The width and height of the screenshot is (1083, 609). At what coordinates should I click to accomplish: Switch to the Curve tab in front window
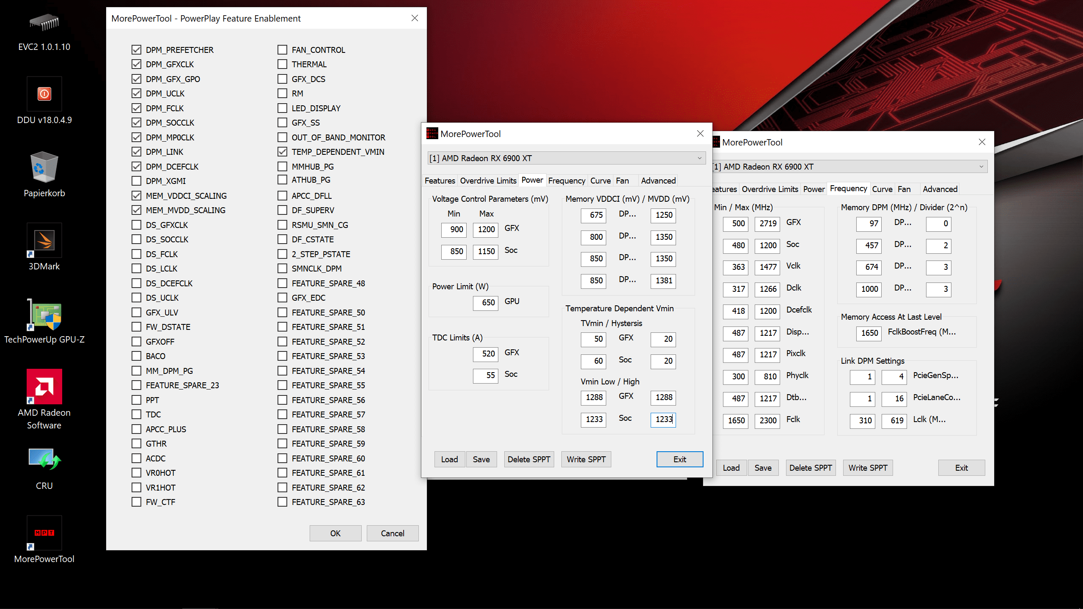pos(600,181)
